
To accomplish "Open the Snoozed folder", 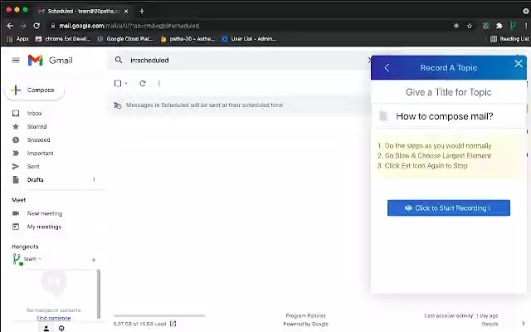I will coord(39,140).
